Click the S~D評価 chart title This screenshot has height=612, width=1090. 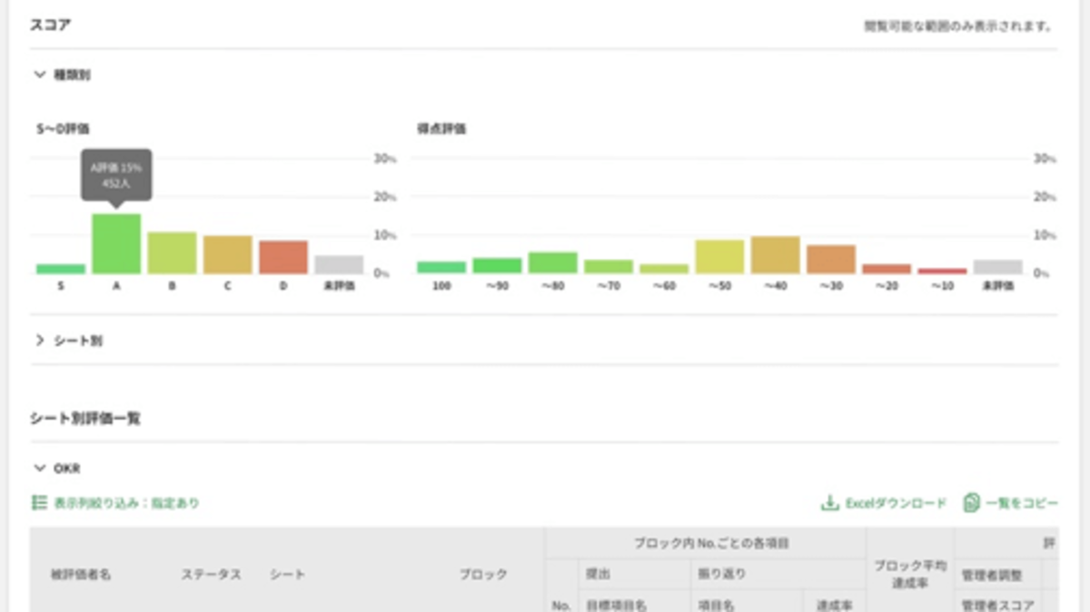point(63,130)
